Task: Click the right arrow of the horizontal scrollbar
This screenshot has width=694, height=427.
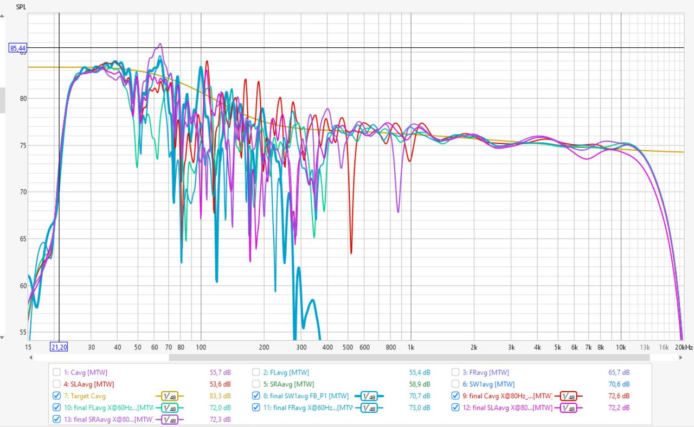Action: click(681, 358)
